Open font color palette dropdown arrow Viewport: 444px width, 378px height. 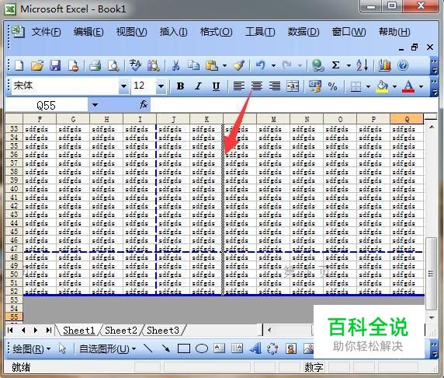(x=421, y=86)
